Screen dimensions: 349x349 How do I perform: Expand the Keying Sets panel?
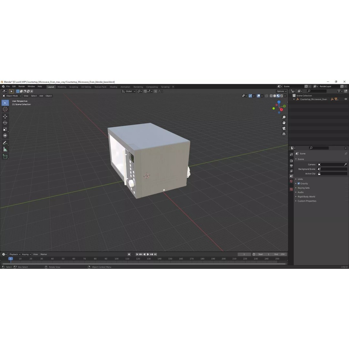point(303,188)
